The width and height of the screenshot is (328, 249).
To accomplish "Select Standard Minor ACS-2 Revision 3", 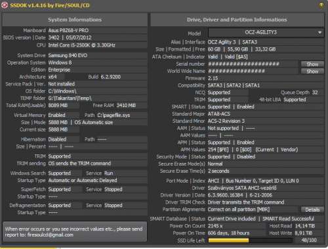I will pos(226,121).
